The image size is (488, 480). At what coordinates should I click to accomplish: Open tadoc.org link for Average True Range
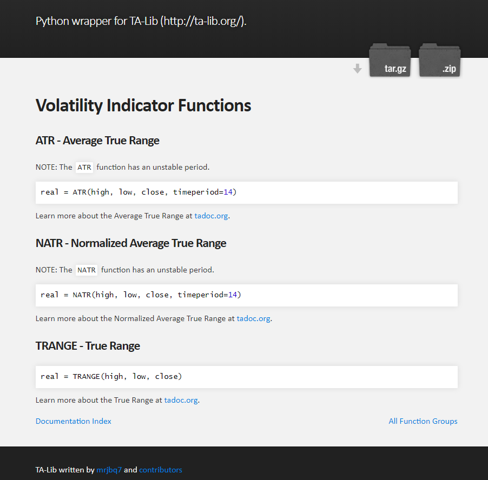pyautogui.click(x=211, y=216)
